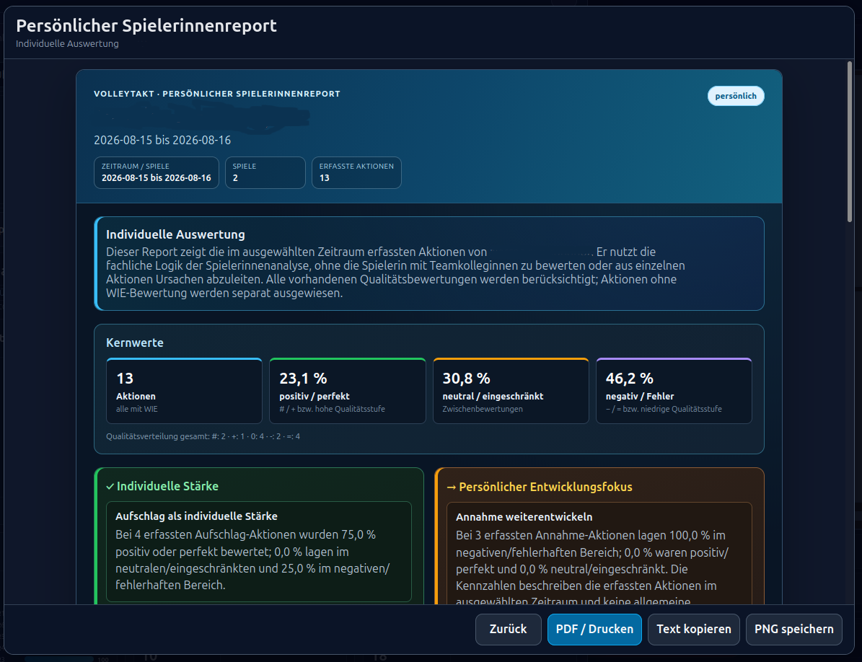Click the 23,1 % positiv / perfekt card

[x=348, y=391]
